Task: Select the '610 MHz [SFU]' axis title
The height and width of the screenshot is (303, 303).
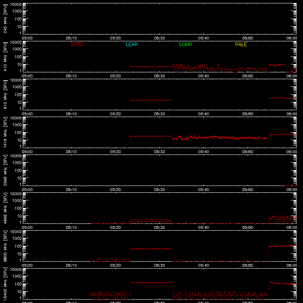Action: pyautogui.click(x=5, y=94)
